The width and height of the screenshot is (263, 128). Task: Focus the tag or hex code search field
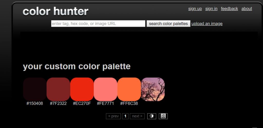click(98, 24)
